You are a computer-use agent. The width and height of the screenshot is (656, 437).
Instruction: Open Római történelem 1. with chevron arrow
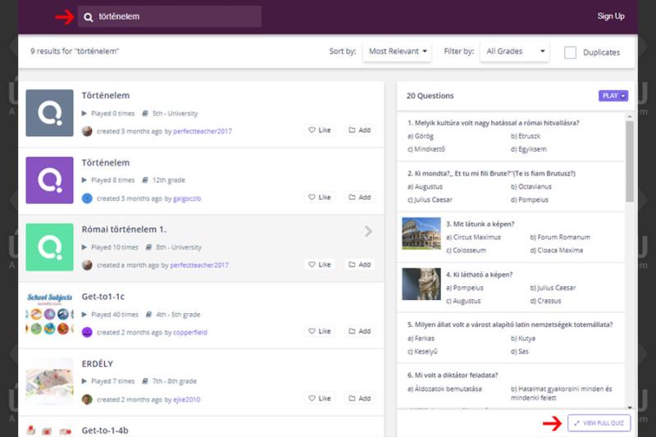[368, 232]
